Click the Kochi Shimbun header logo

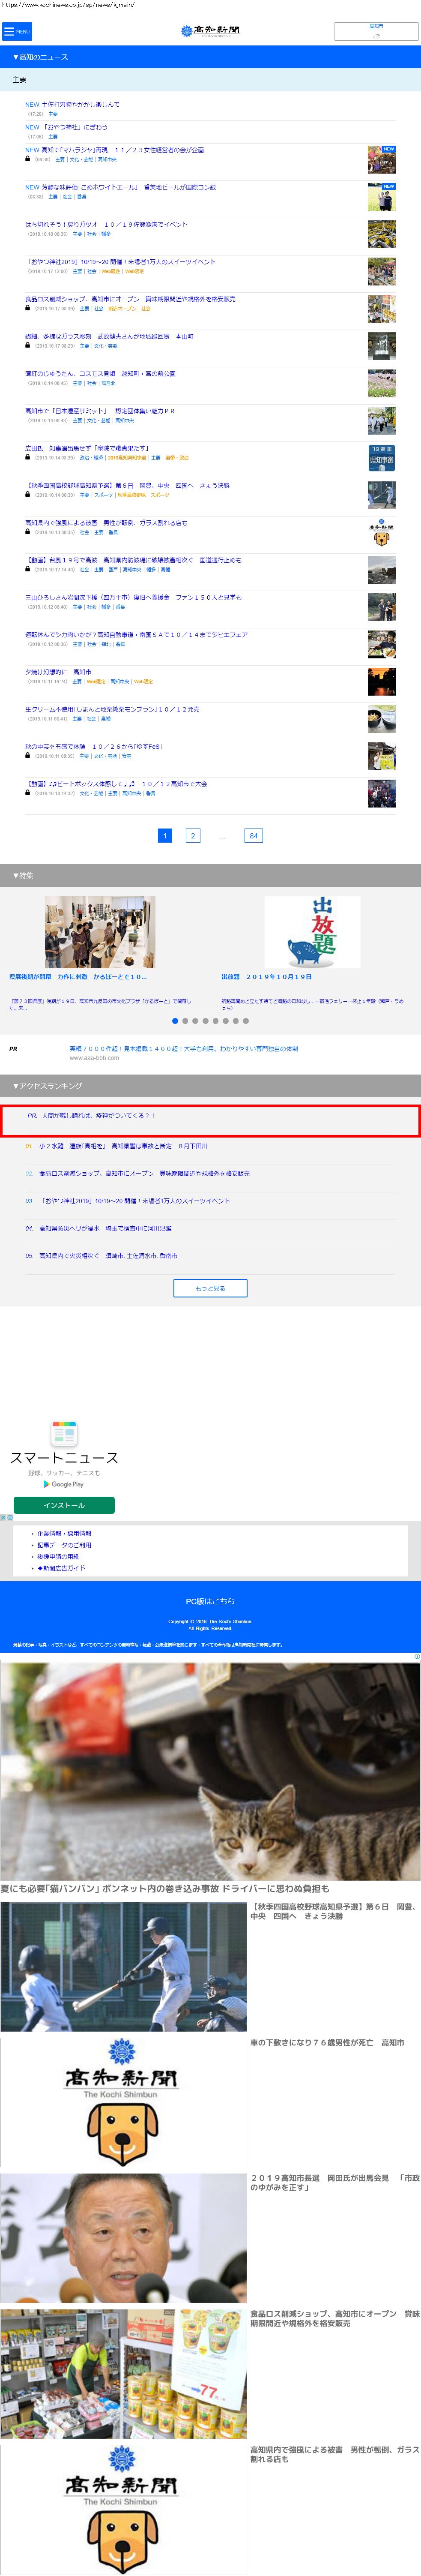[210, 31]
